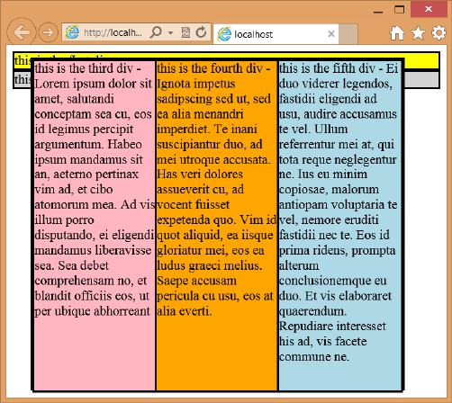The width and height of the screenshot is (452, 403).
Task: Refresh the page with reload icon
Action: (201, 32)
